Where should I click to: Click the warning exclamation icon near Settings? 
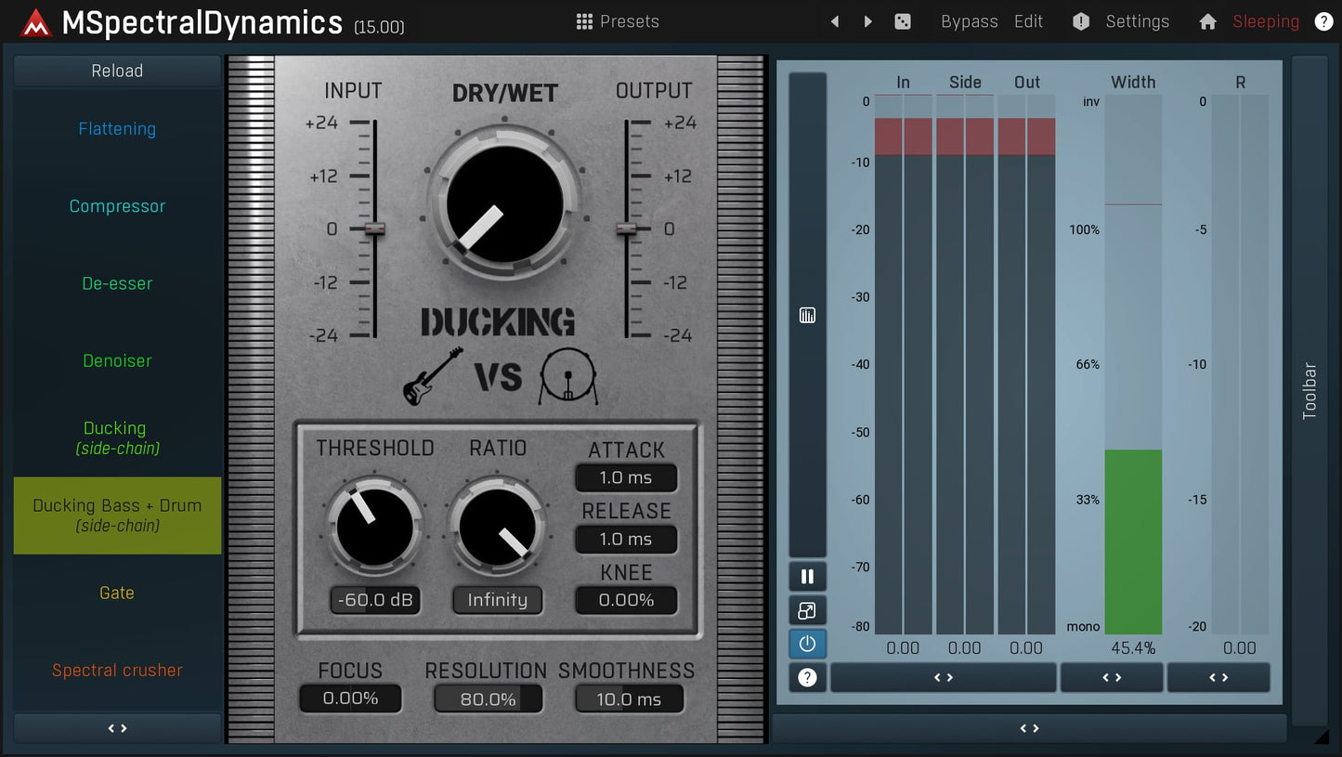coord(1080,20)
